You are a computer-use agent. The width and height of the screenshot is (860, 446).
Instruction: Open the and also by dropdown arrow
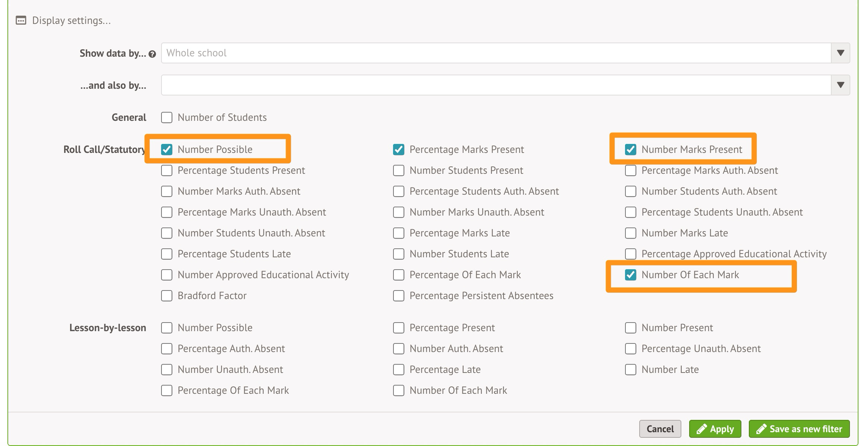click(840, 85)
